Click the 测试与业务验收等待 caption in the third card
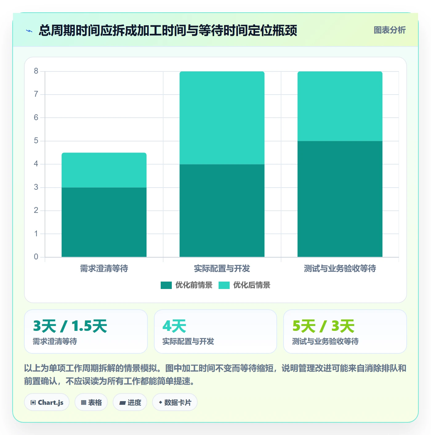Image resolution: width=431 pixels, height=435 pixels. [x=325, y=341]
